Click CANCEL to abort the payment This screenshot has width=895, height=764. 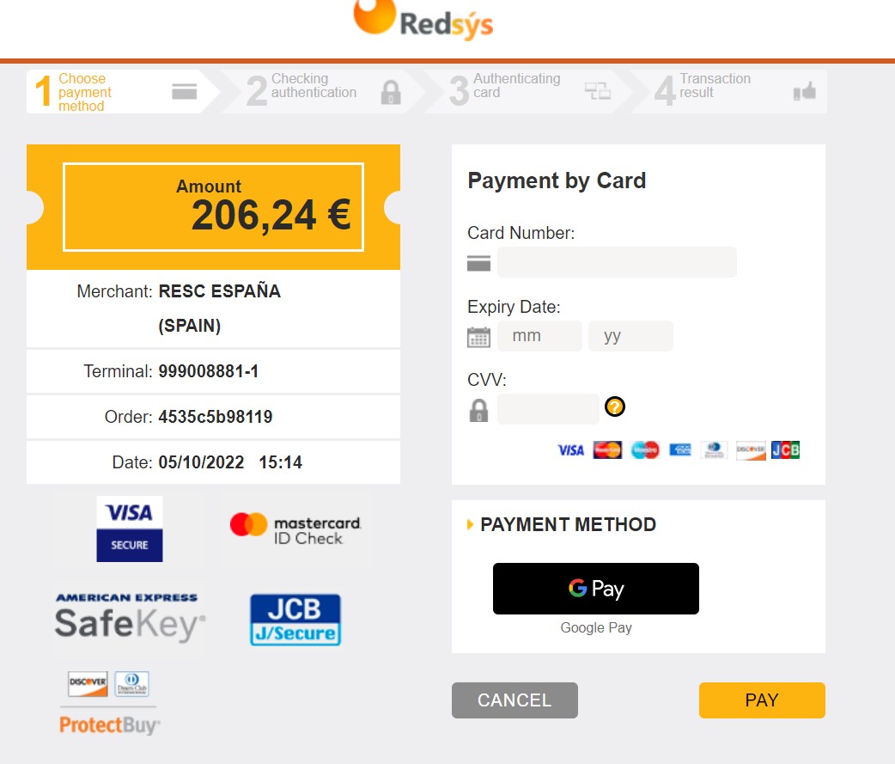(x=514, y=700)
